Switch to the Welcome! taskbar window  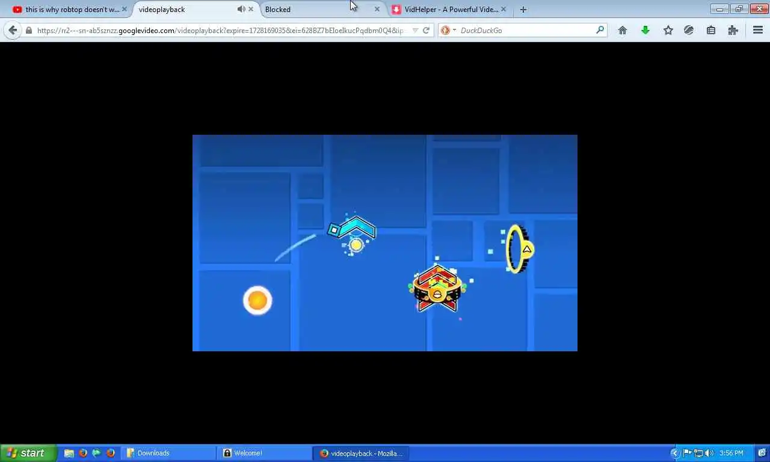click(265, 453)
